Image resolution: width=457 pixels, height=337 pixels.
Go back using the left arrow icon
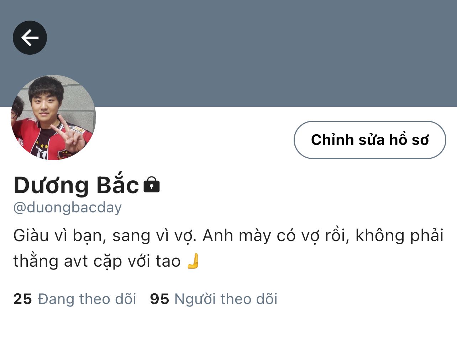(30, 38)
